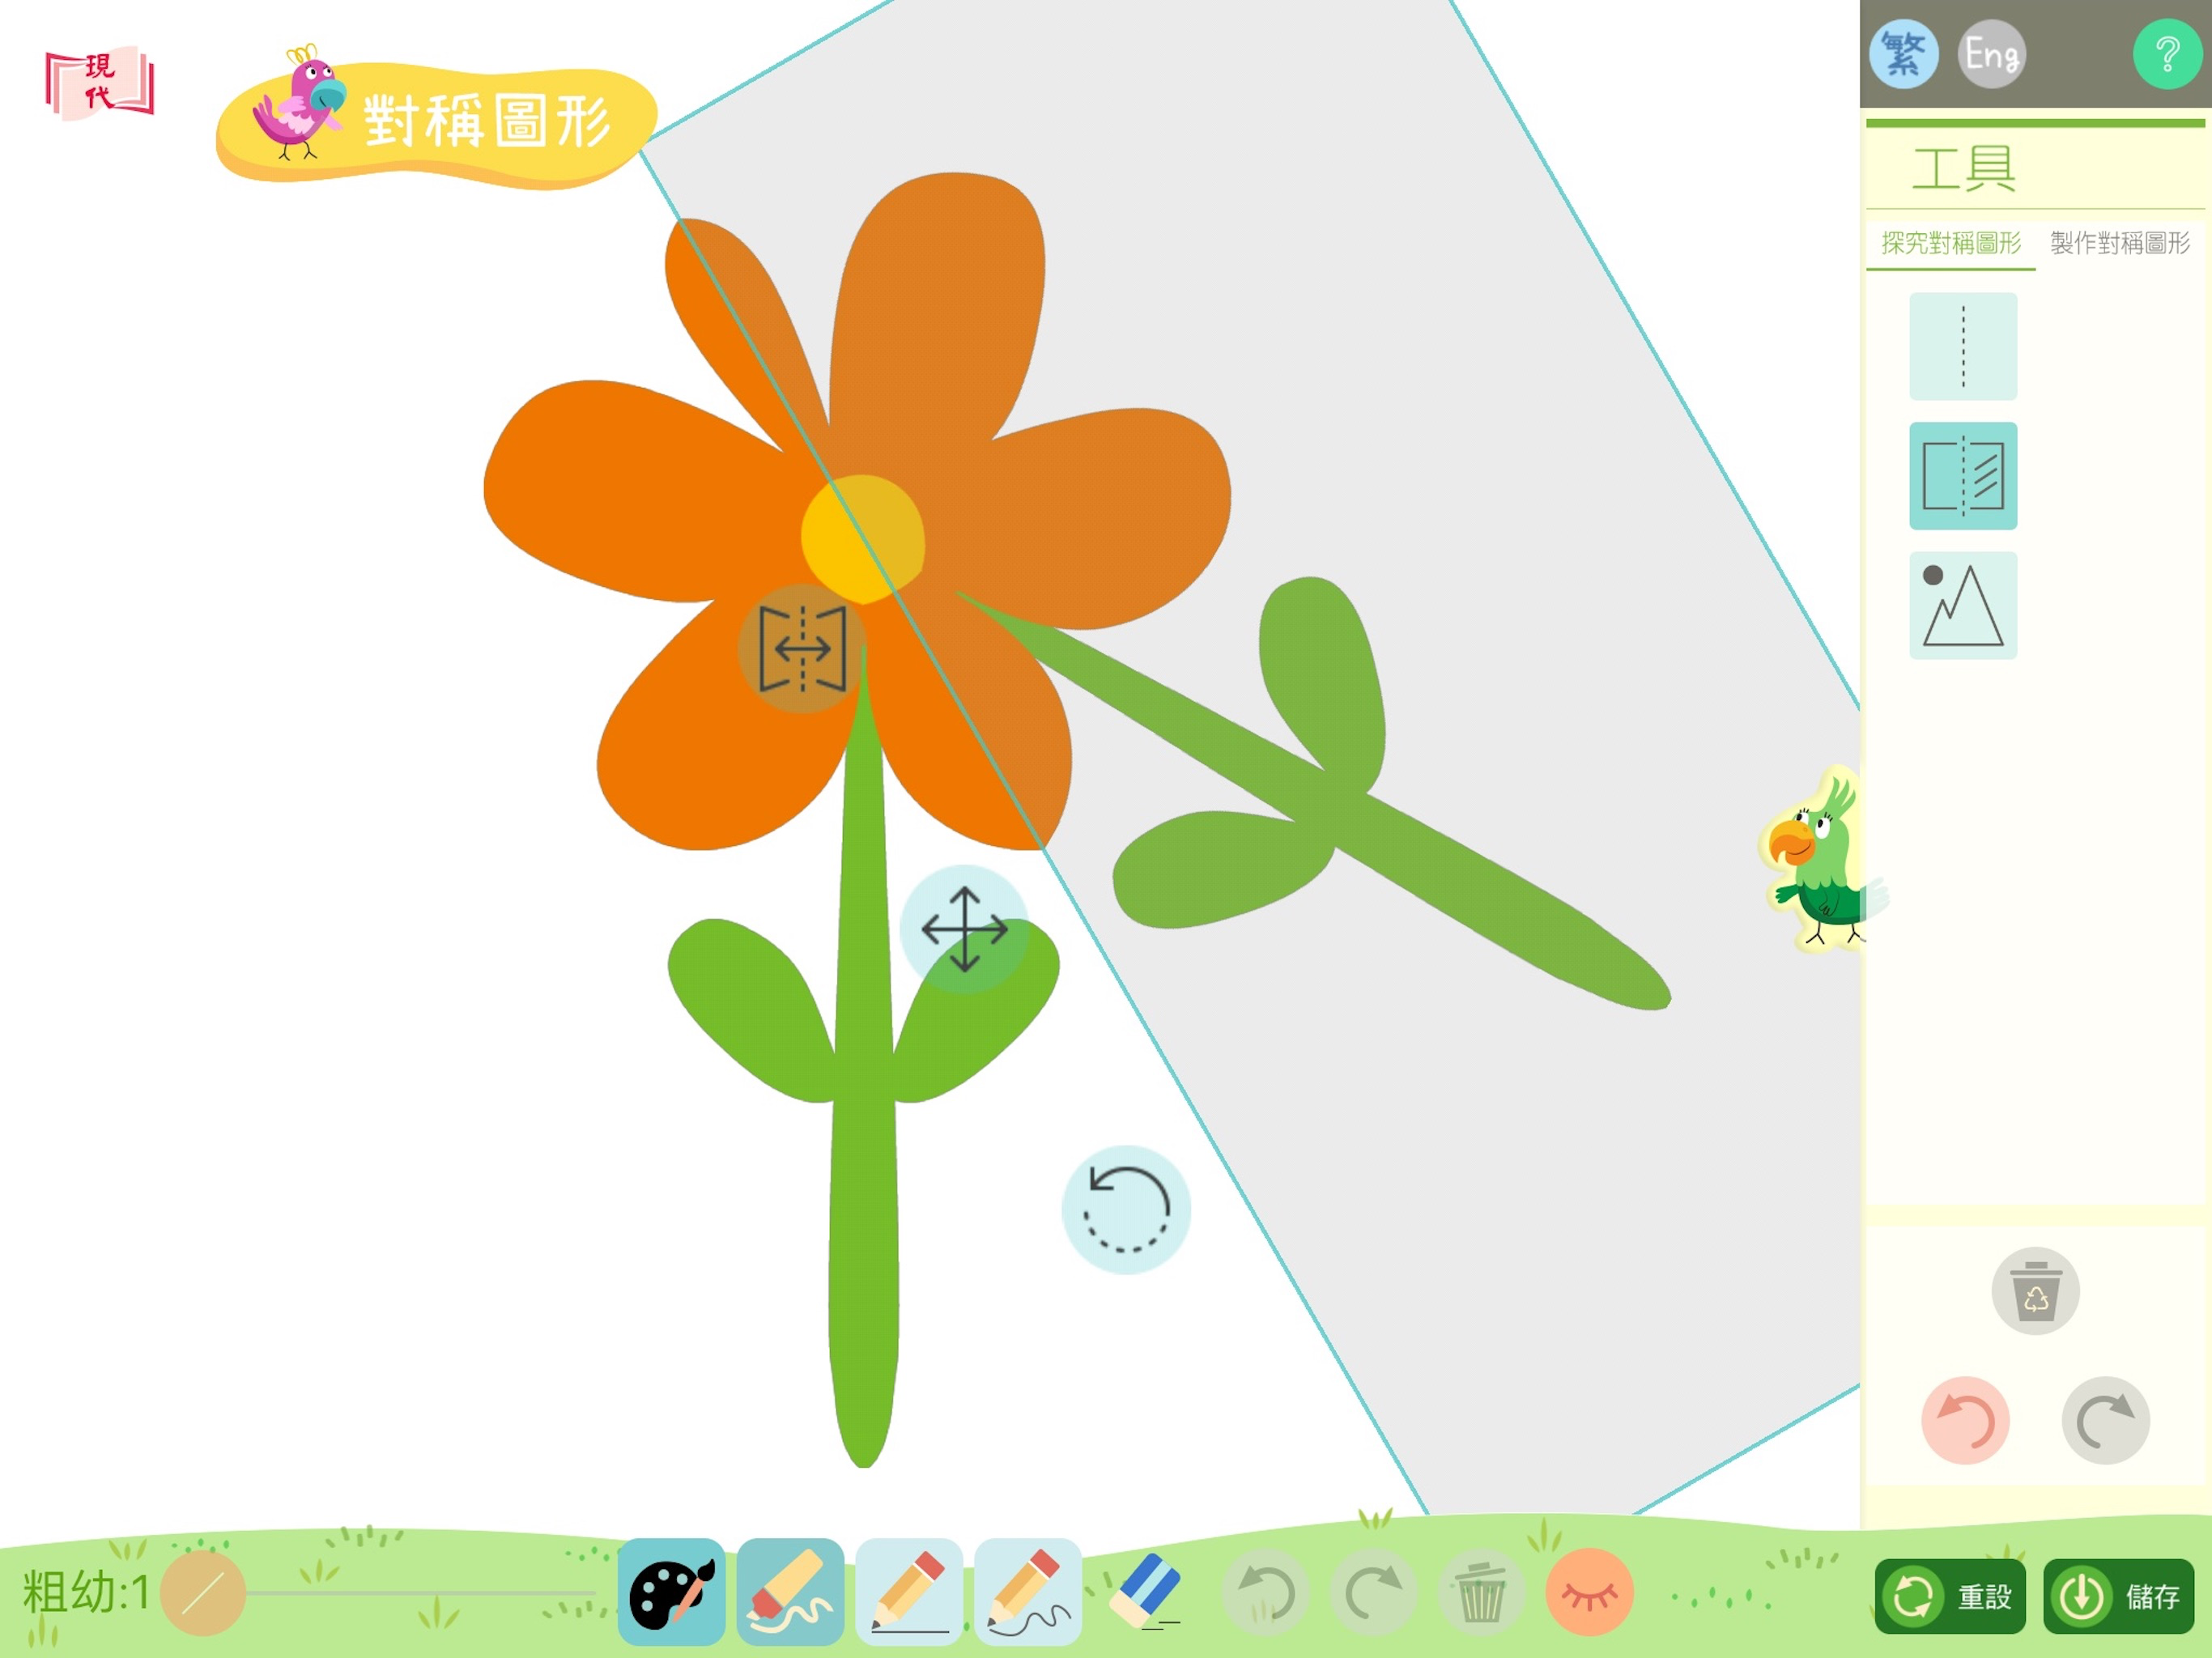Select the freehand pencil tool
Viewport: 2212px width, 1658px height.
coord(1028,1592)
